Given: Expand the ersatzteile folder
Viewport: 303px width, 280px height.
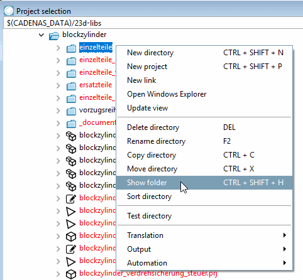Looking at the screenshot, I should click(x=58, y=85).
